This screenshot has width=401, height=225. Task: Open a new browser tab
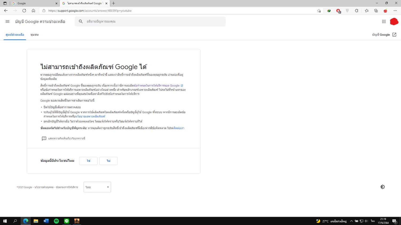click(x=114, y=3)
